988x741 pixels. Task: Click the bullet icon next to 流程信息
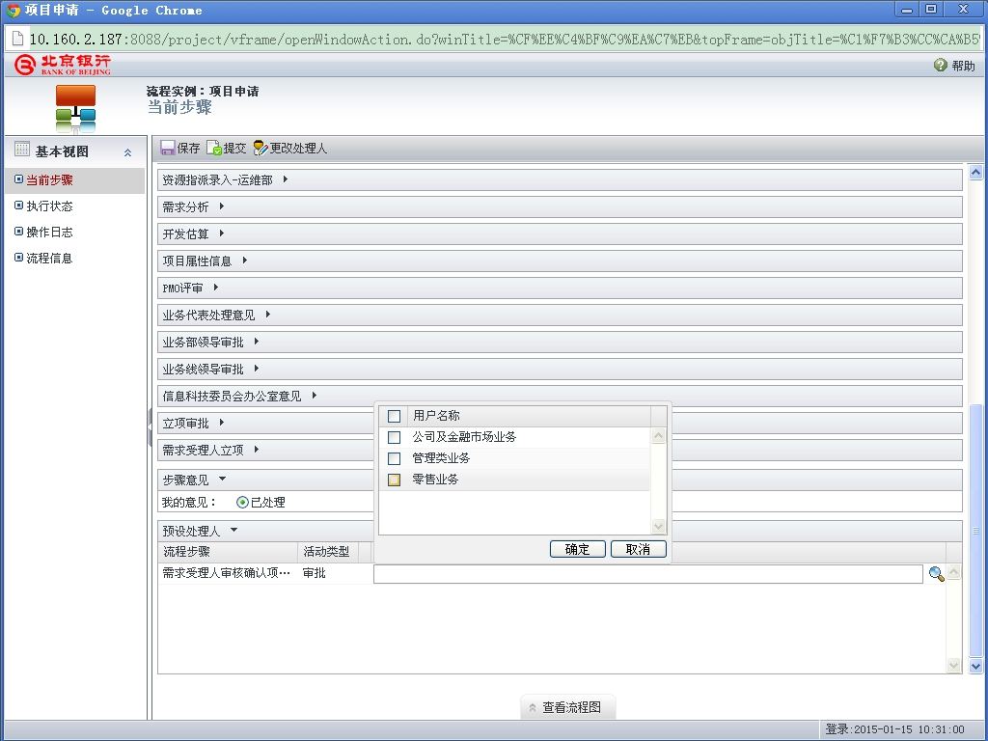pyautogui.click(x=19, y=257)
